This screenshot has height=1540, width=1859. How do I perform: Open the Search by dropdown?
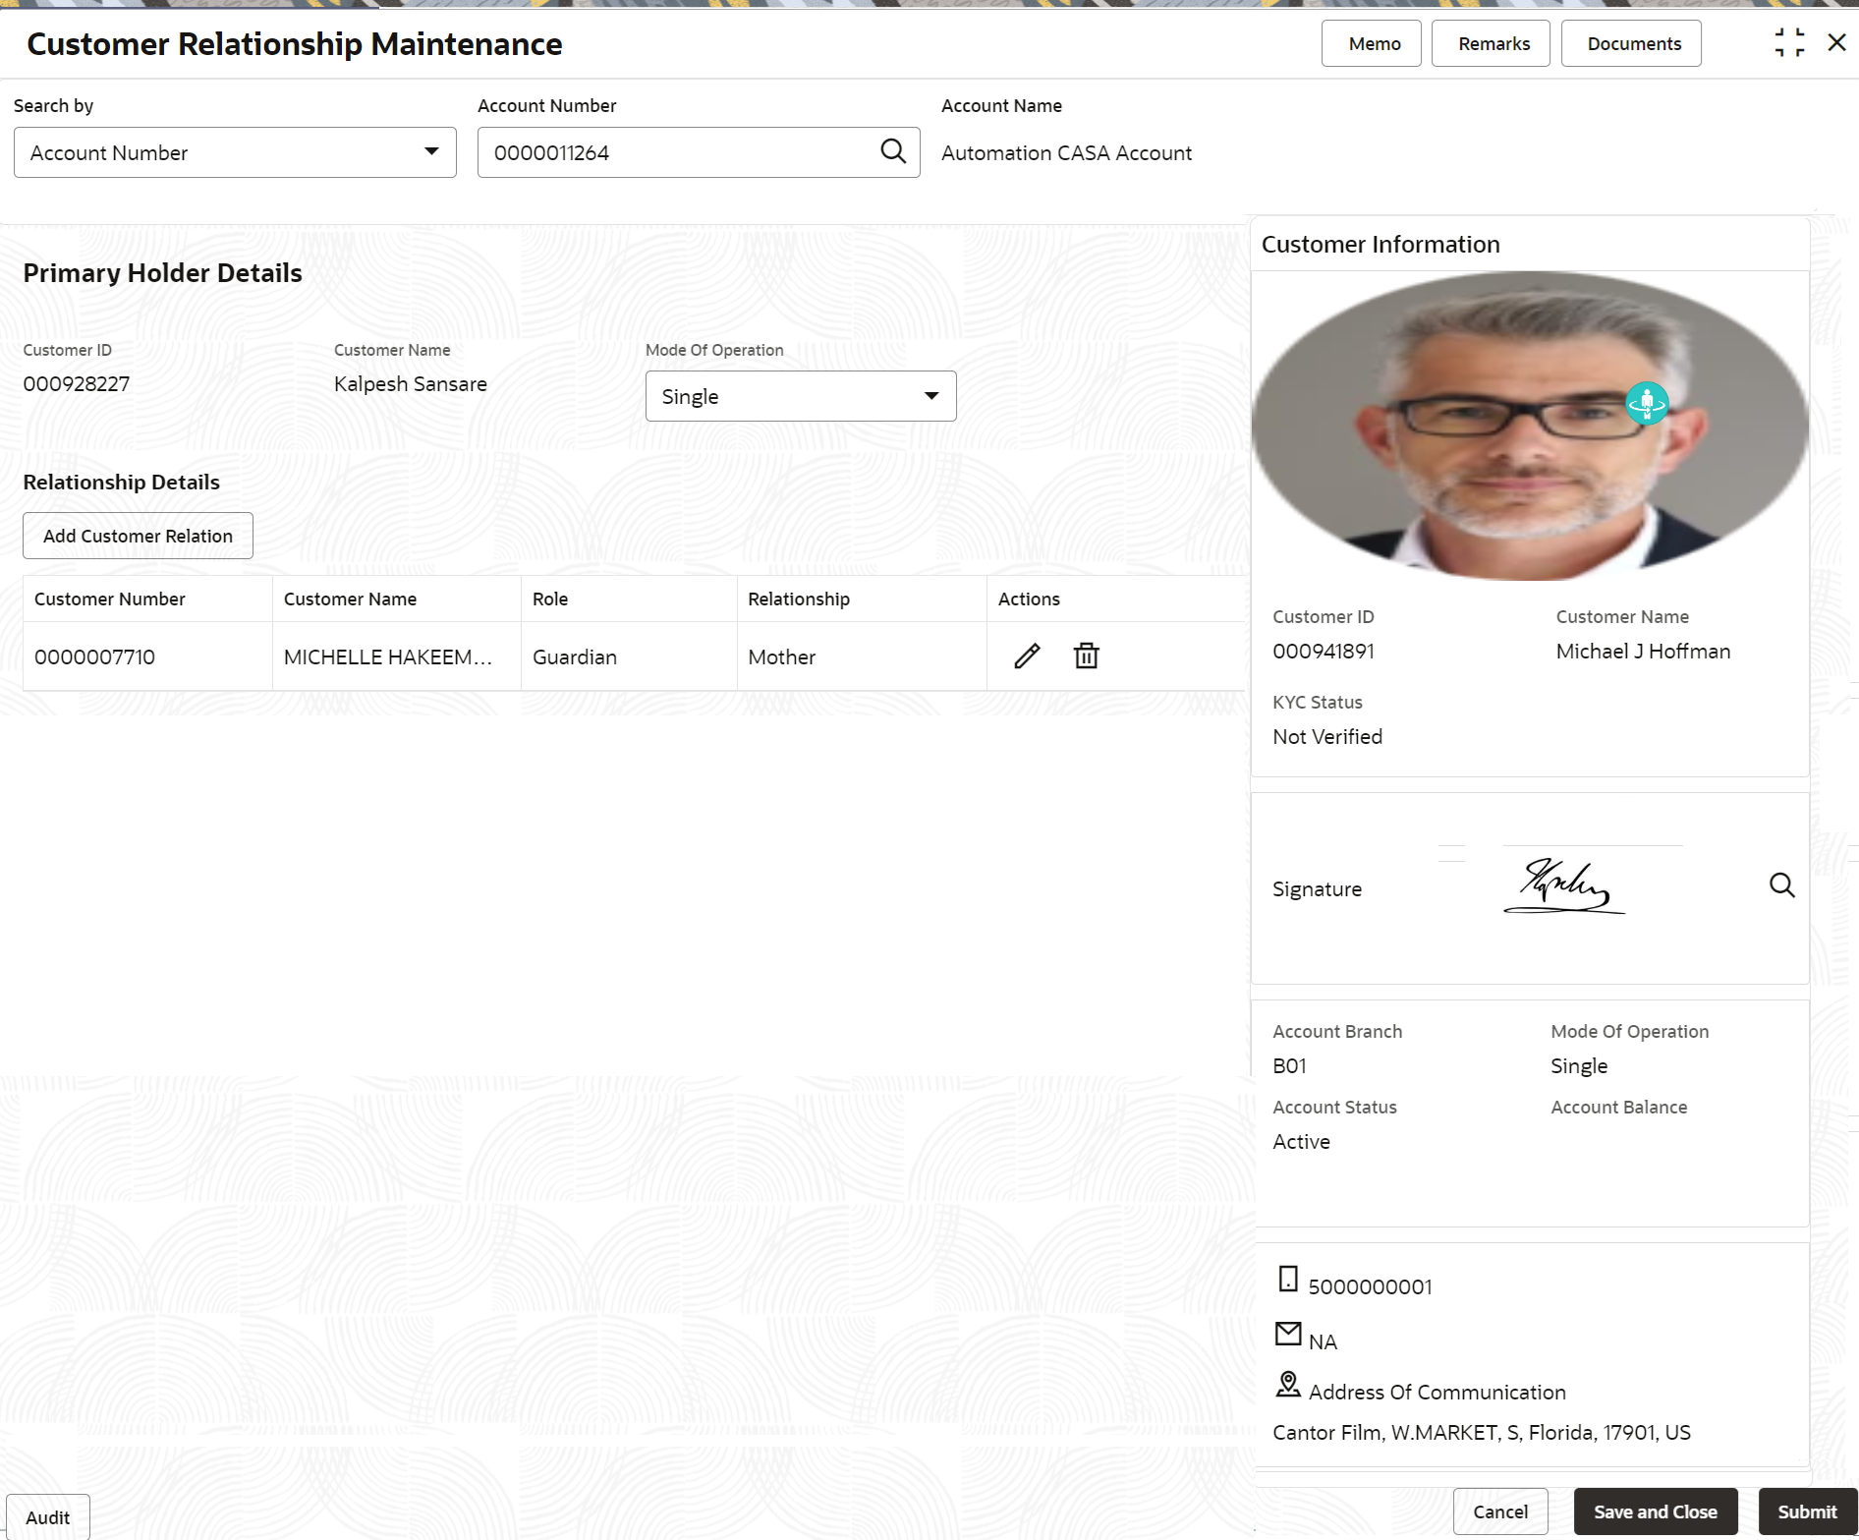(235, 152)
